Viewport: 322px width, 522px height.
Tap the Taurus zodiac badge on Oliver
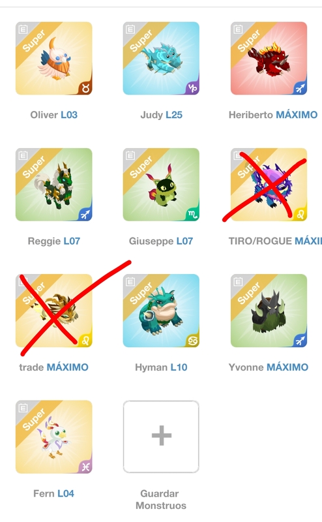tap(85, 88)
